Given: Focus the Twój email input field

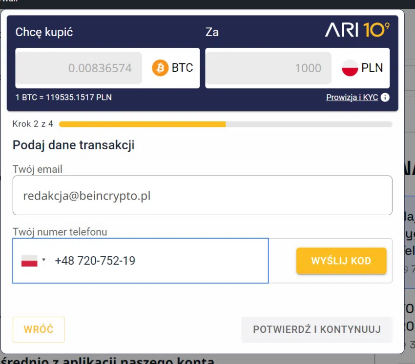Looking at the screenshot, I should coord(203,196).
